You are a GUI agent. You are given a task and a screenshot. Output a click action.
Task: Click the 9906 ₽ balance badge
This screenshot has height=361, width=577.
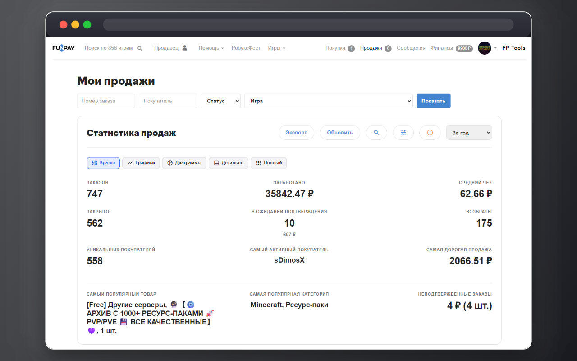pyautogui.click(x=464, y=48)
